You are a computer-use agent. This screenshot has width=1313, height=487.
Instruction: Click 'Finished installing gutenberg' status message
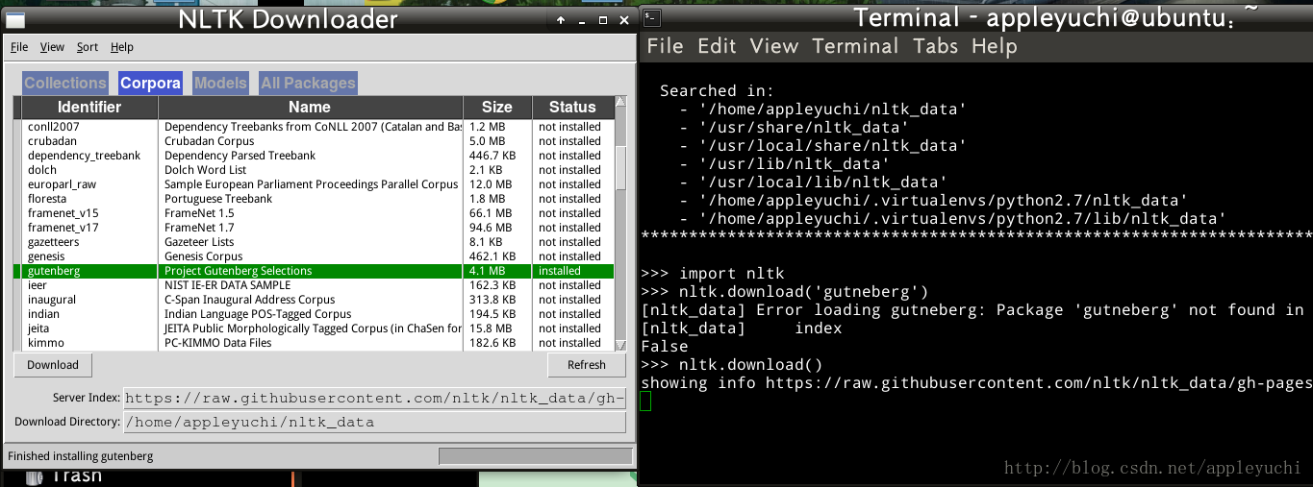[x=81, y=456]
